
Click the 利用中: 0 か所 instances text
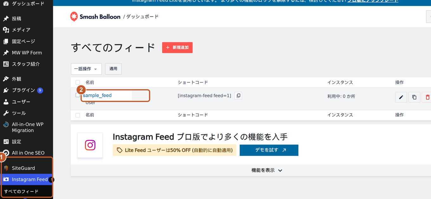341,96
